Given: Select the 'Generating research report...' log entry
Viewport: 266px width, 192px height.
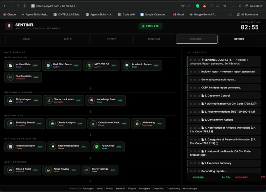Looking at the screenshot, I should tap(224, 80).
